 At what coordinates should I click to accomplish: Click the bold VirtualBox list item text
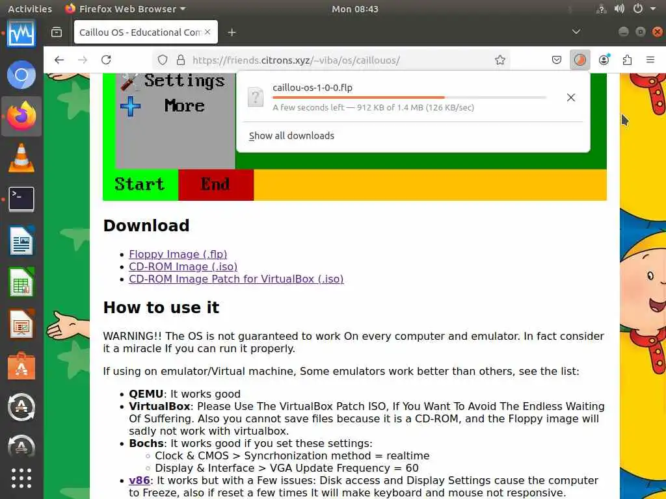click(159, 406)
